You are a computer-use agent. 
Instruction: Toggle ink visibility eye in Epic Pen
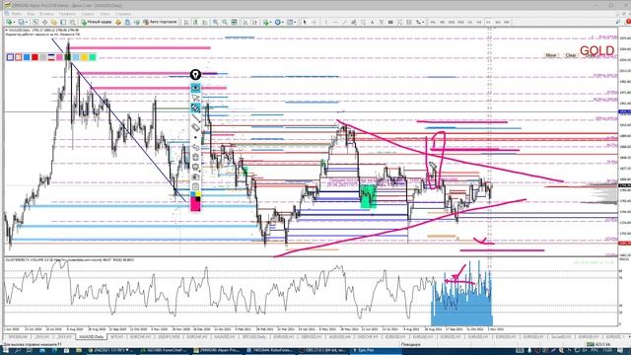[x=195, y=88]
